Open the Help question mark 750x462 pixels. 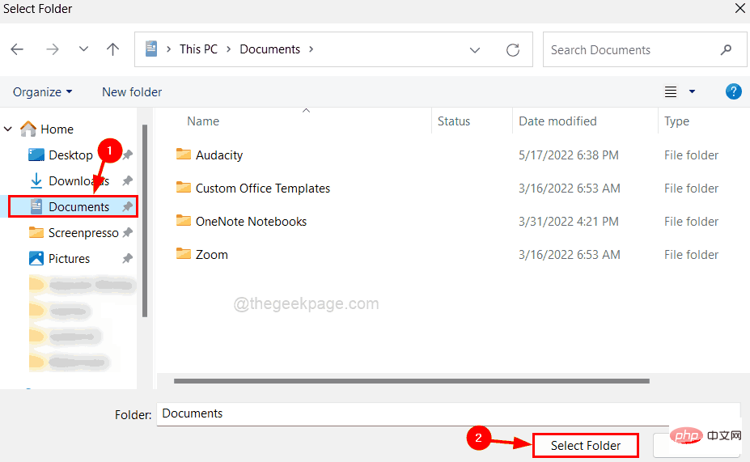coord(733,91)
